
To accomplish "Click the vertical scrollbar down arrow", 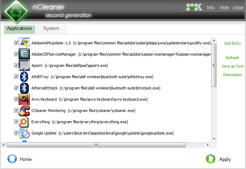I will coord(214,139).
